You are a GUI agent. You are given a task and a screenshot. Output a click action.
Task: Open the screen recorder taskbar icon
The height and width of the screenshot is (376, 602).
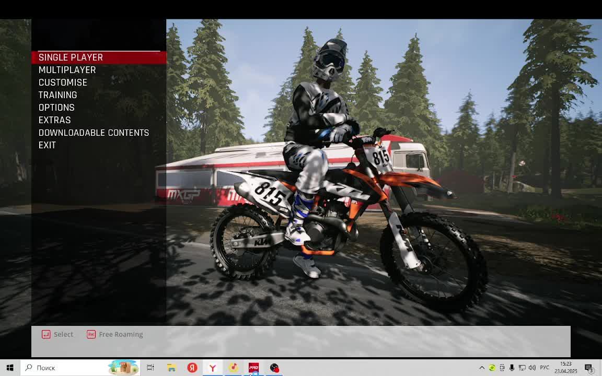pyautogui.click(x=274, y=368)
